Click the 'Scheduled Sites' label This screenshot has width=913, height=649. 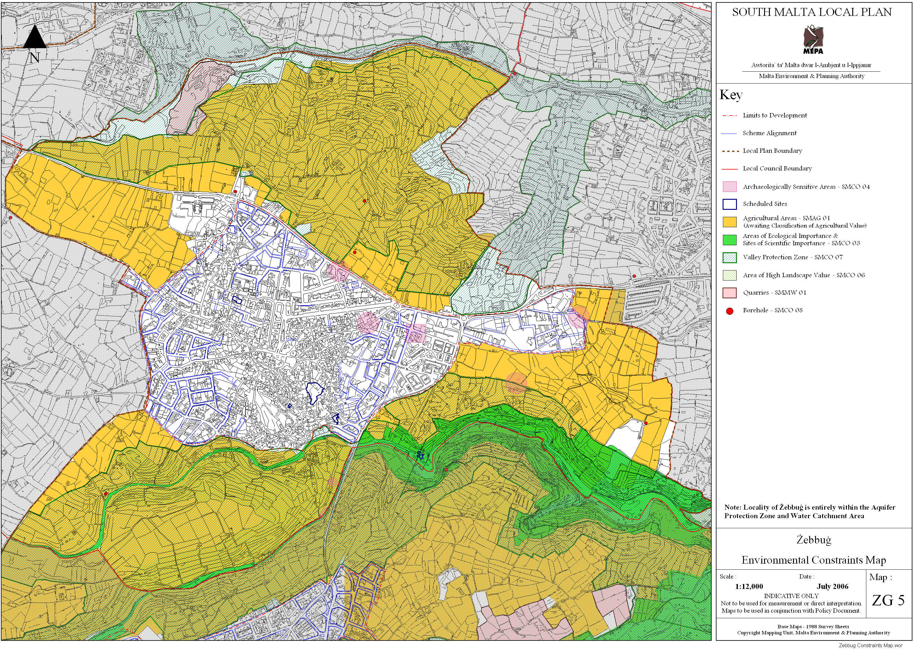tap(765, 204)
